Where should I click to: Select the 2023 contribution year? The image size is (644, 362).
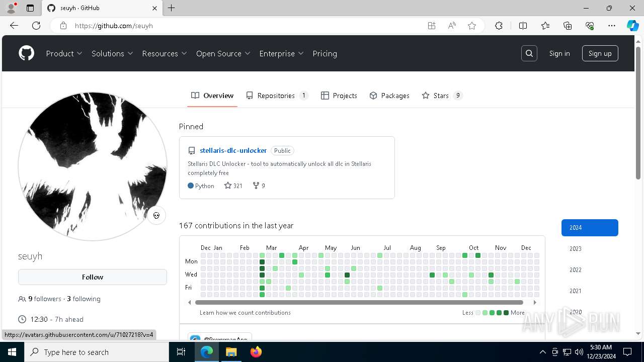[590, 249]
